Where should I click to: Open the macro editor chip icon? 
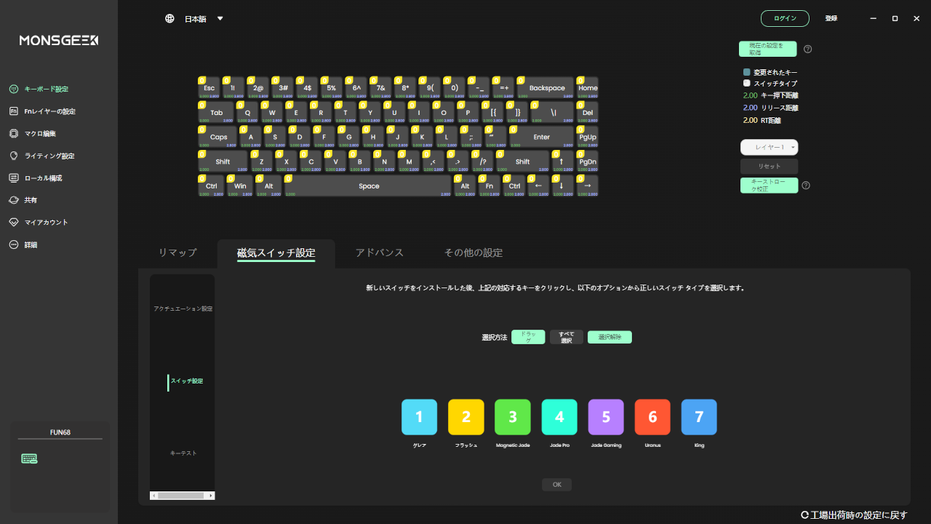tap(13, 134)
